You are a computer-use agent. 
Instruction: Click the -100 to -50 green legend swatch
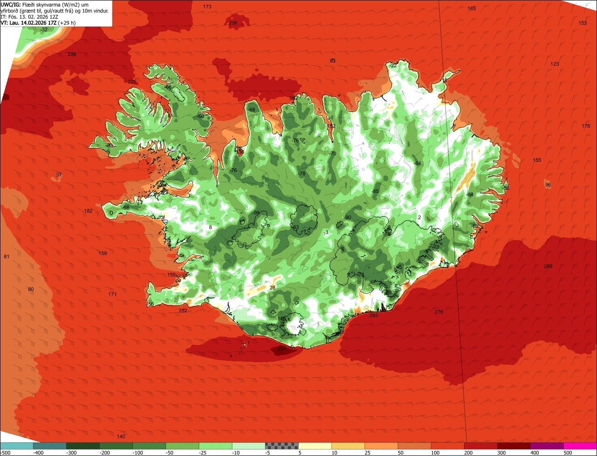[x=149, y=446]
